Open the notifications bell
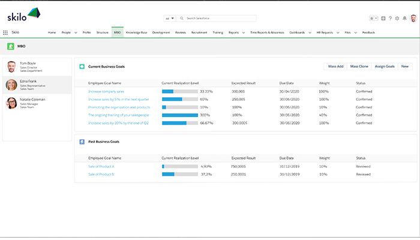 click(404, 19)
